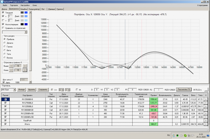The image size is (210, 139).
Task: Click the left panel scrollbar up arrow
Action: [x=30, y=12]
